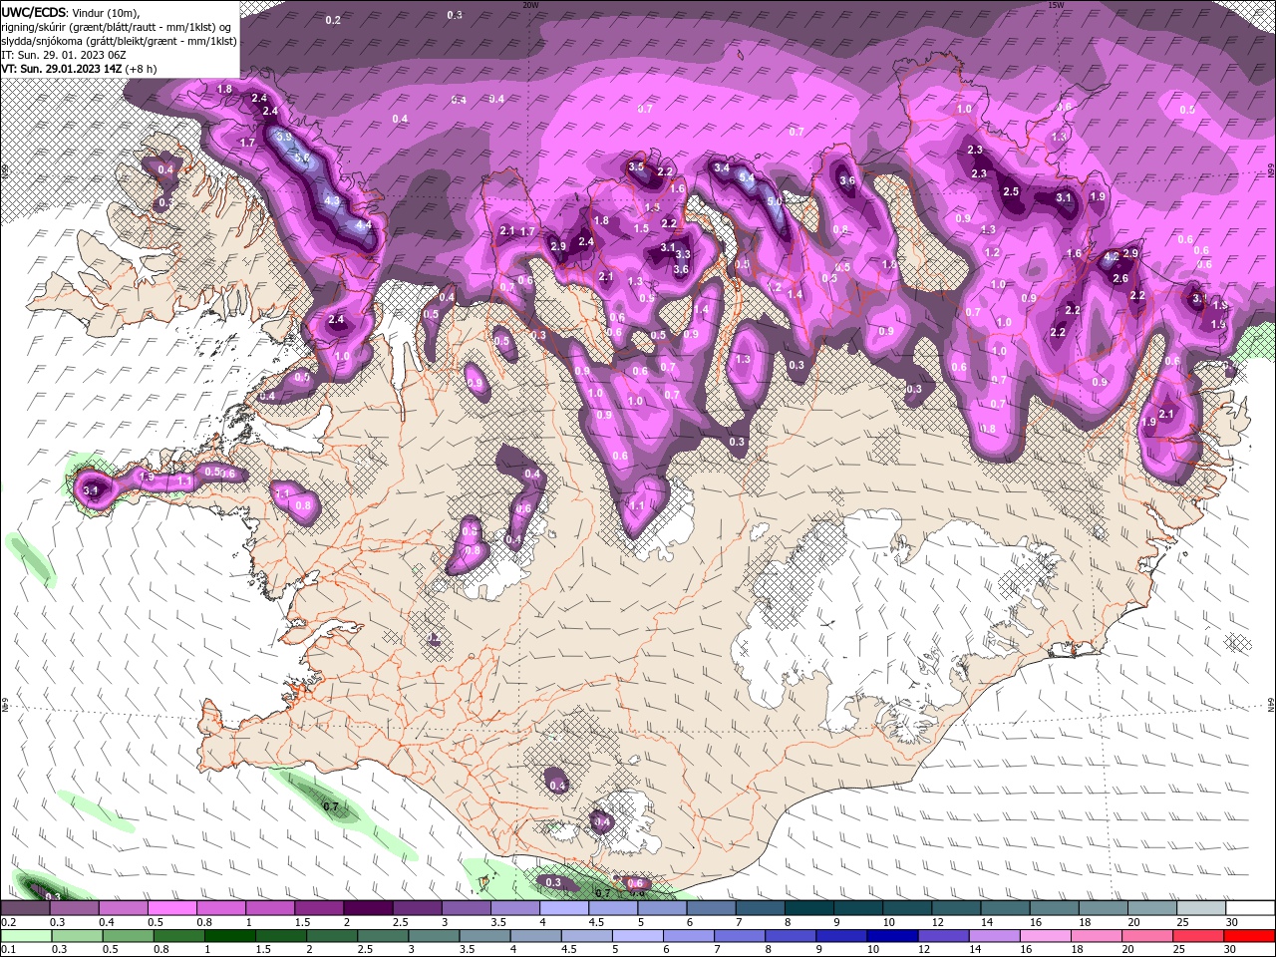Click the upper legend swatch between 18 and 20

[x=1102, y=908]
